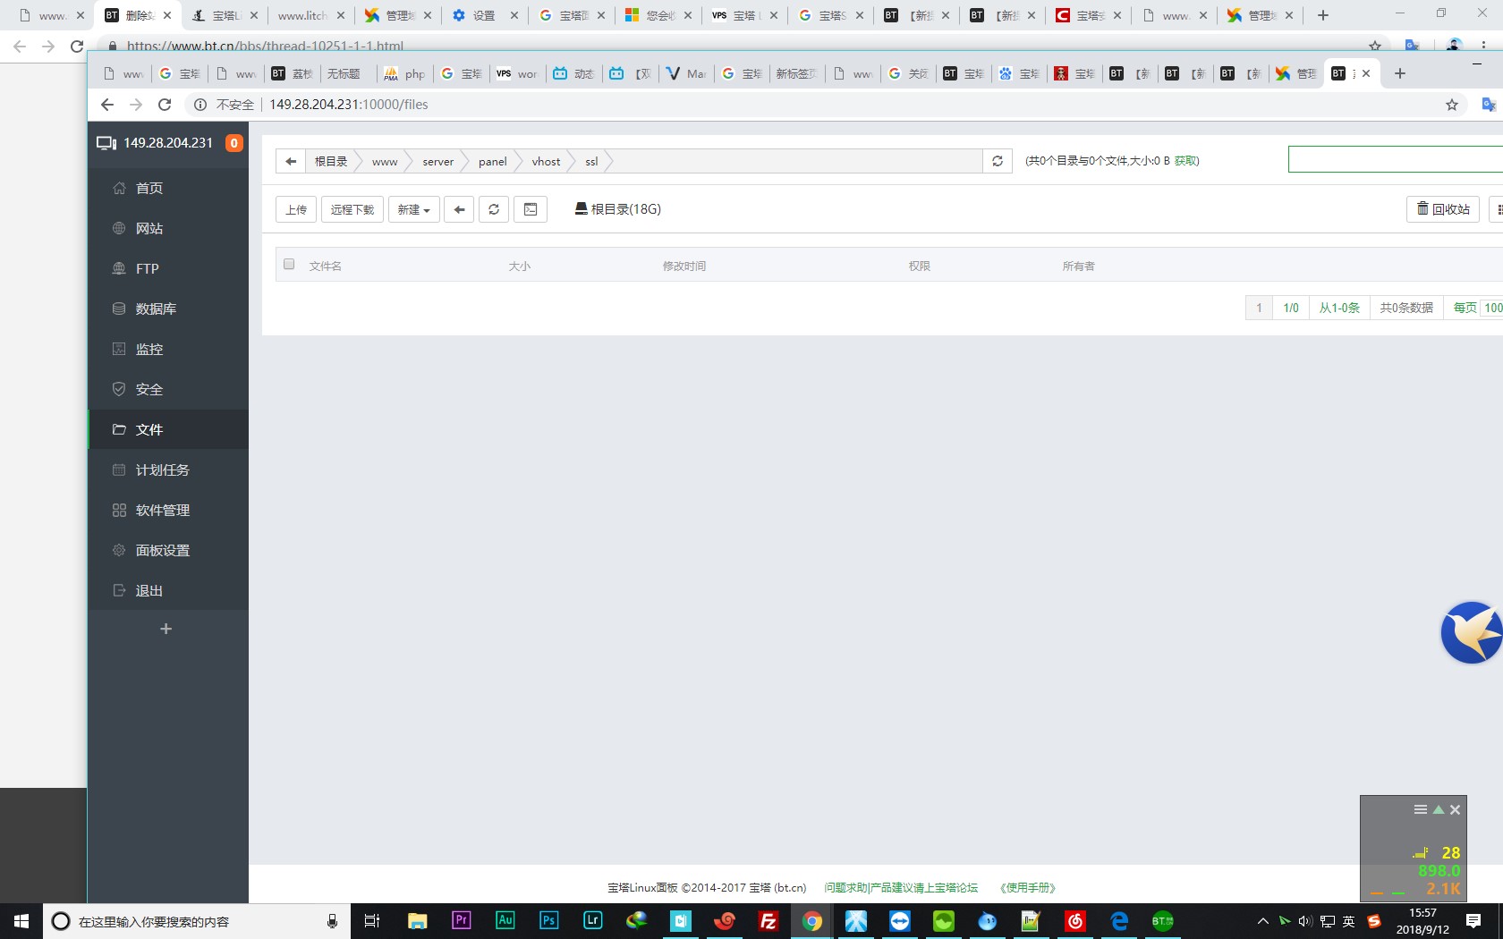This screenshot has height=939, width=1503.
Task: Click the 上传 upload button
Action: coord(296,209)
